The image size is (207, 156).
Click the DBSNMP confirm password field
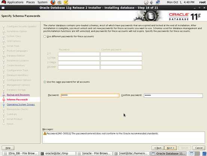pos(121,67)
